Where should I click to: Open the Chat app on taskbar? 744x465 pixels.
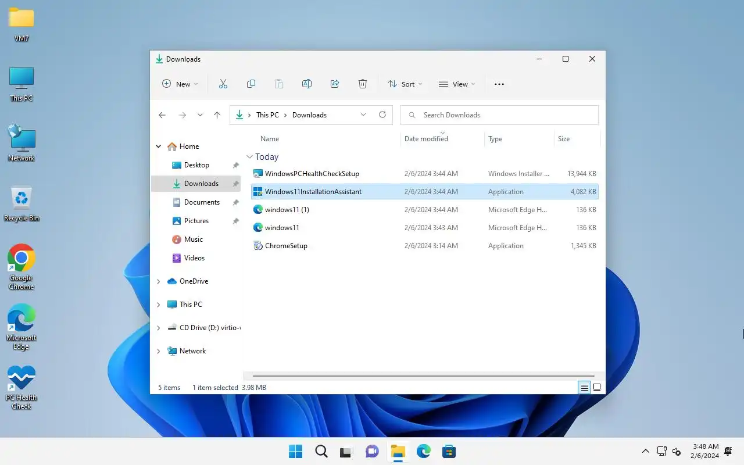point(372,451)
